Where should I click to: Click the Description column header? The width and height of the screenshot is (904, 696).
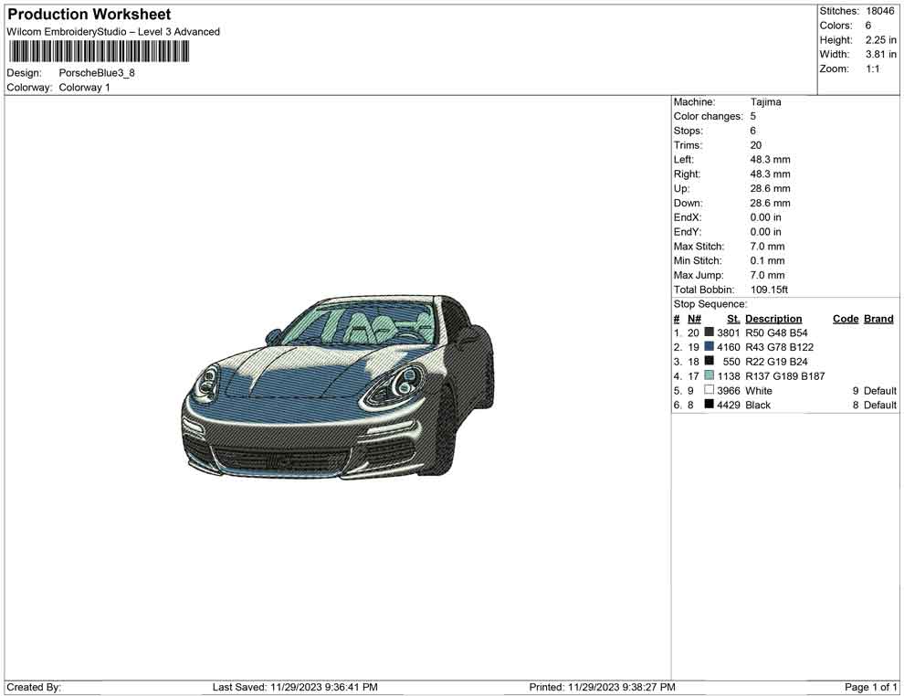click(x=773, y=318)
